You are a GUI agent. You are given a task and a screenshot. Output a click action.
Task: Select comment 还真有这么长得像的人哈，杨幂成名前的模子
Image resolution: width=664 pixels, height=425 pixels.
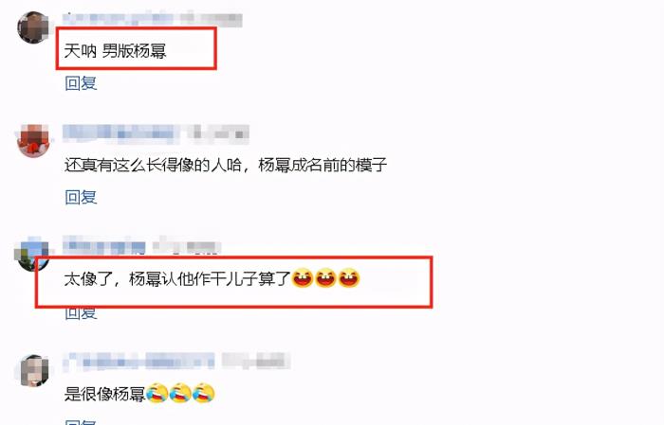click(226, 165)
